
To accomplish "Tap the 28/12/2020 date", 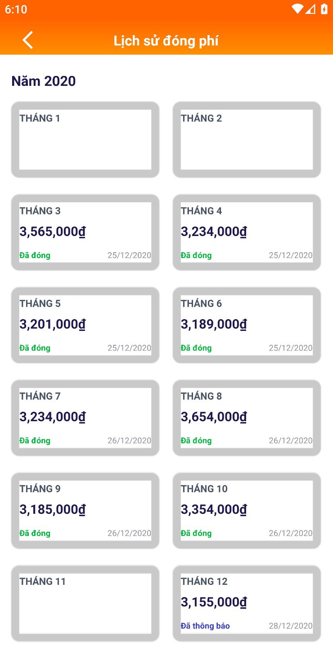I will coord(291,626).
